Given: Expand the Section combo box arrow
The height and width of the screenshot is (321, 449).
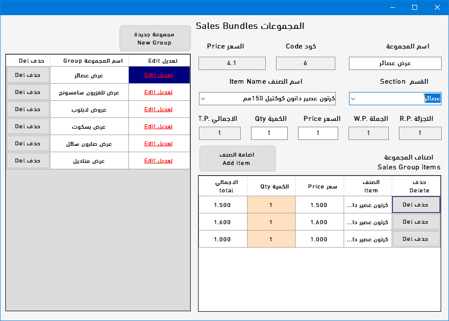Looking at the screenshot, I should pos(353,99).
